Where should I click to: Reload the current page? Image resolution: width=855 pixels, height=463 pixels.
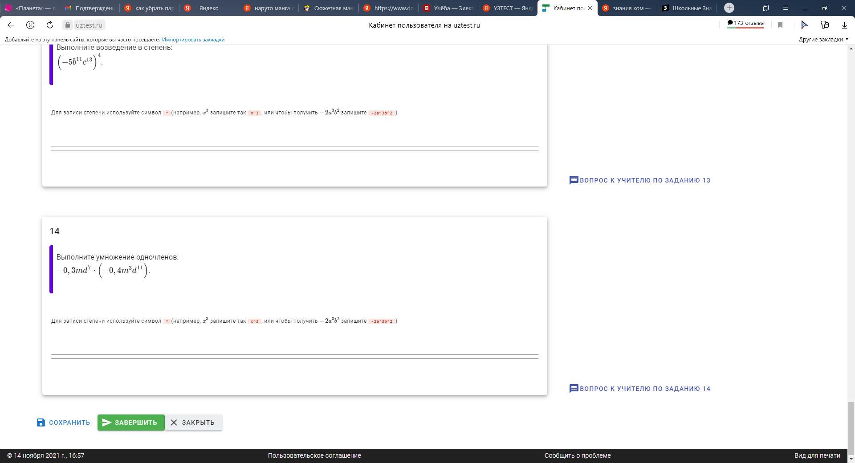pyautogui.click(x=50, y=25)
